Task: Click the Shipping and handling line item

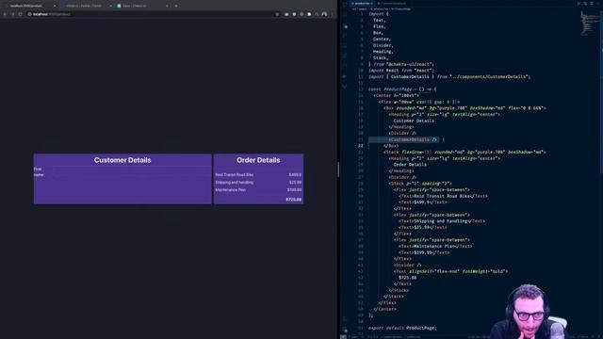Action: coord(235,183)
